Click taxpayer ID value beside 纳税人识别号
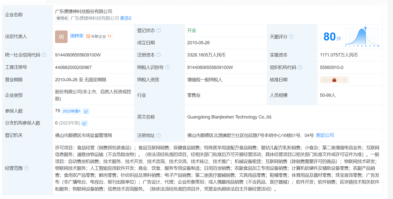 tap(210, 67)
